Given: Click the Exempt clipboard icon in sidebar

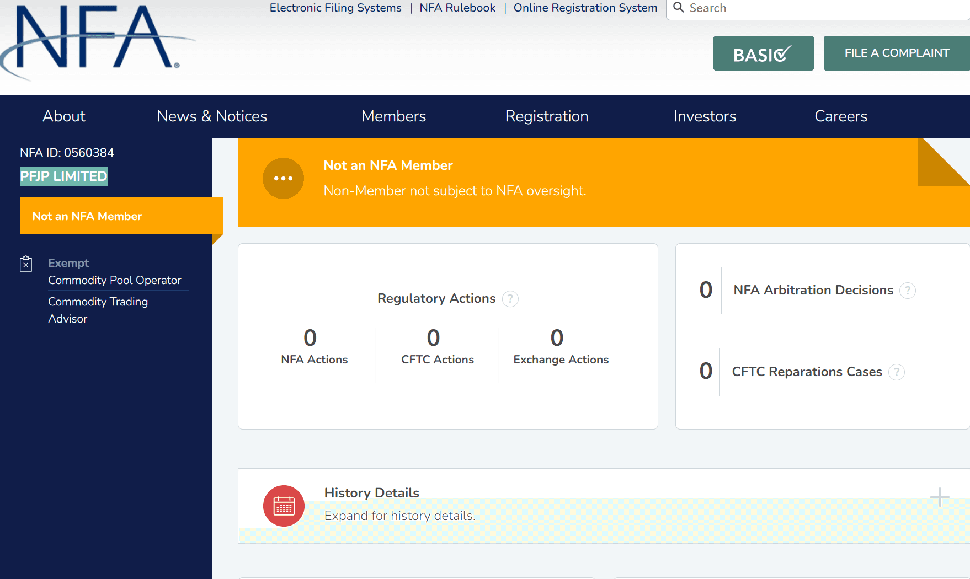Looking at the screenshot, I should coord(26,264).
